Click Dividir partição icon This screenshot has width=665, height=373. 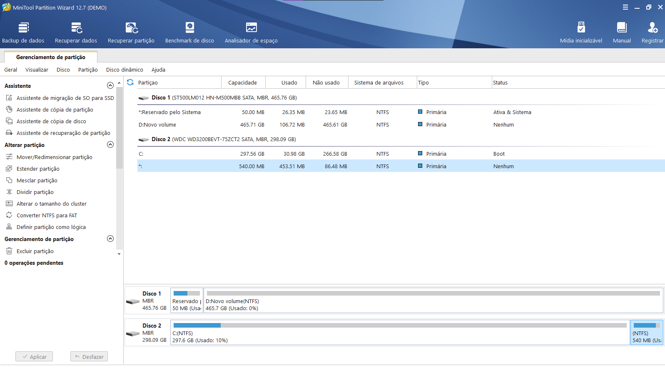[x=9, y=192]
